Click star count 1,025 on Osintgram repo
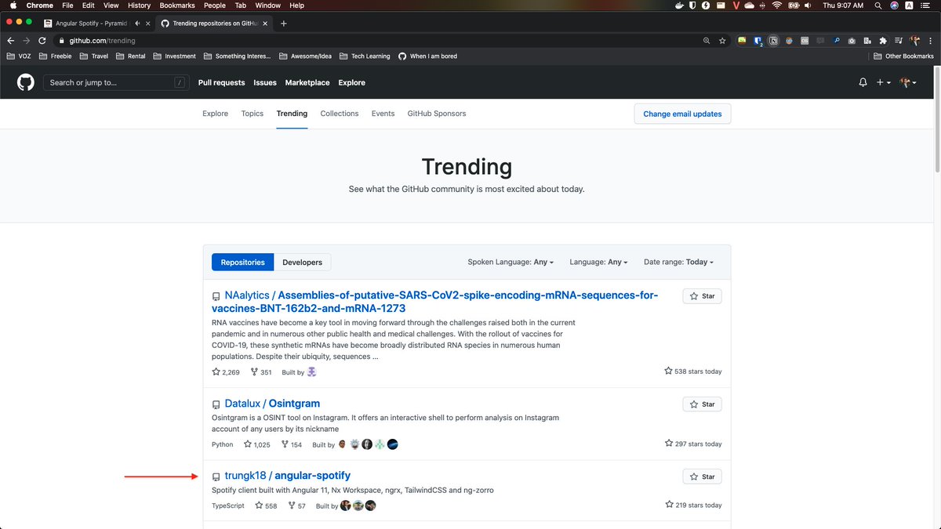 tap(257, 444)
